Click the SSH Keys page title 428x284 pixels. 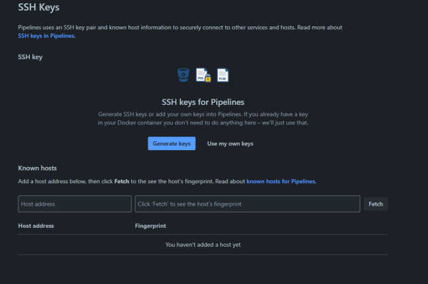39,7
